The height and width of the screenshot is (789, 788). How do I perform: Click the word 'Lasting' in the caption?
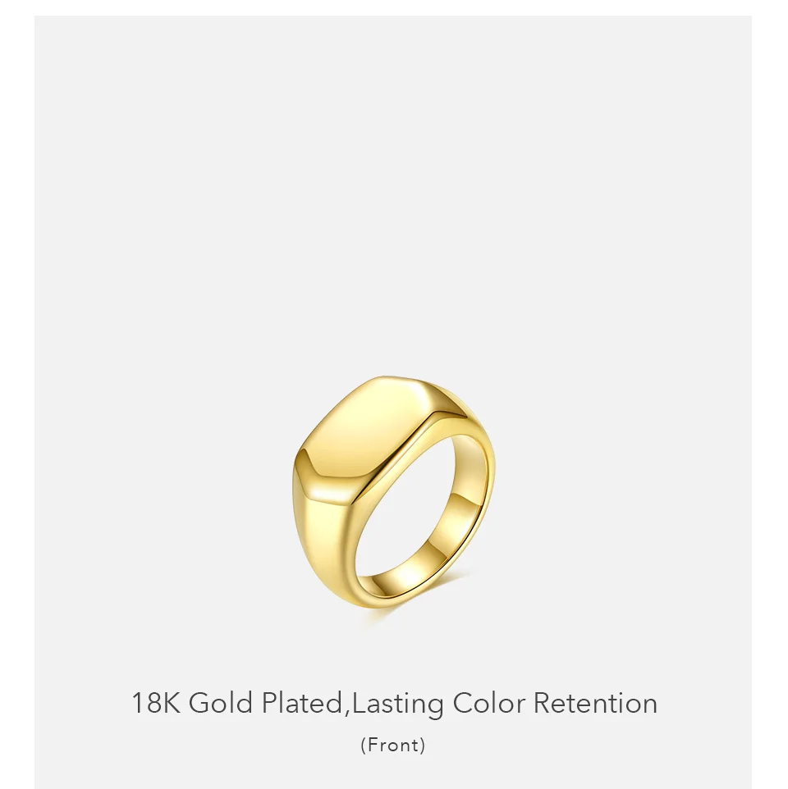point(397,705)
